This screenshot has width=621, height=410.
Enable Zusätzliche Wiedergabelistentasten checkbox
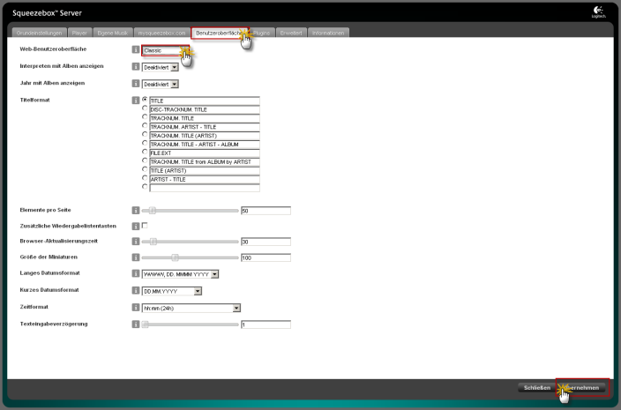click(x=145, y=226)
